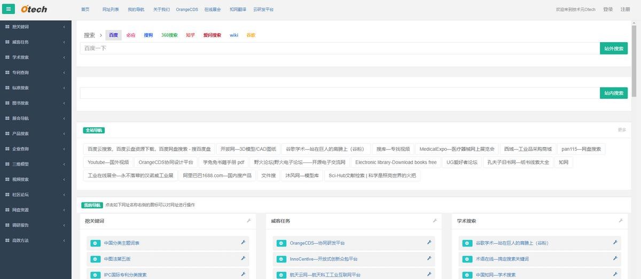
Task: Expand 三维模型 in the sidebar
Action: (x=35, y=164)
